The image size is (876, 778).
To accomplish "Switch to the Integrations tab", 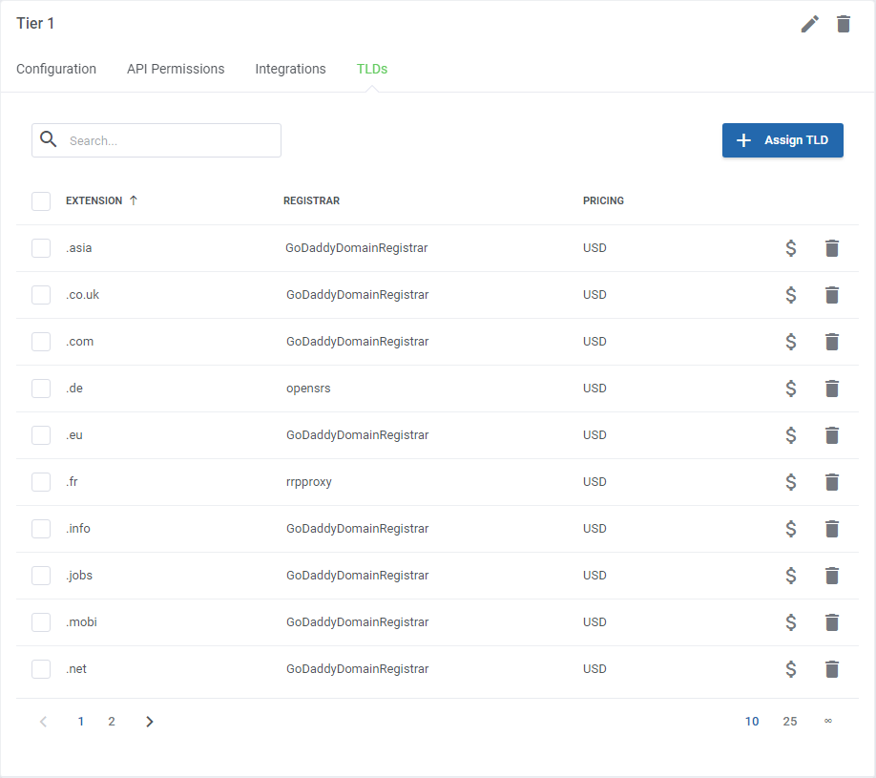I will (x=290, y=69).
